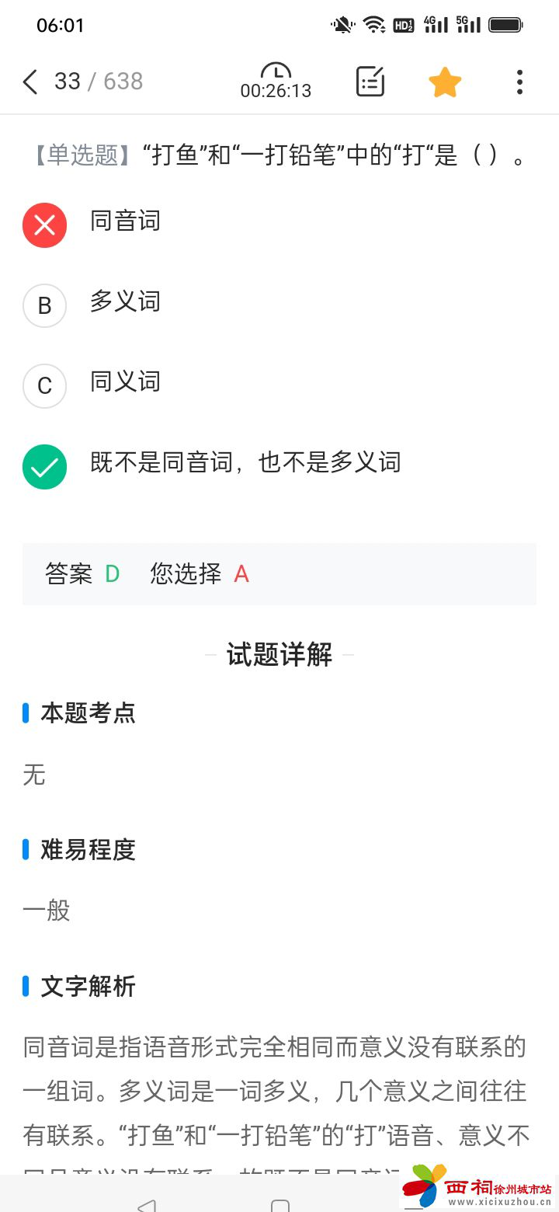The width and height of the screenshot is (559, 1212).
Task: Toggle the yellow star favorite icon
Action: point(445,82)
